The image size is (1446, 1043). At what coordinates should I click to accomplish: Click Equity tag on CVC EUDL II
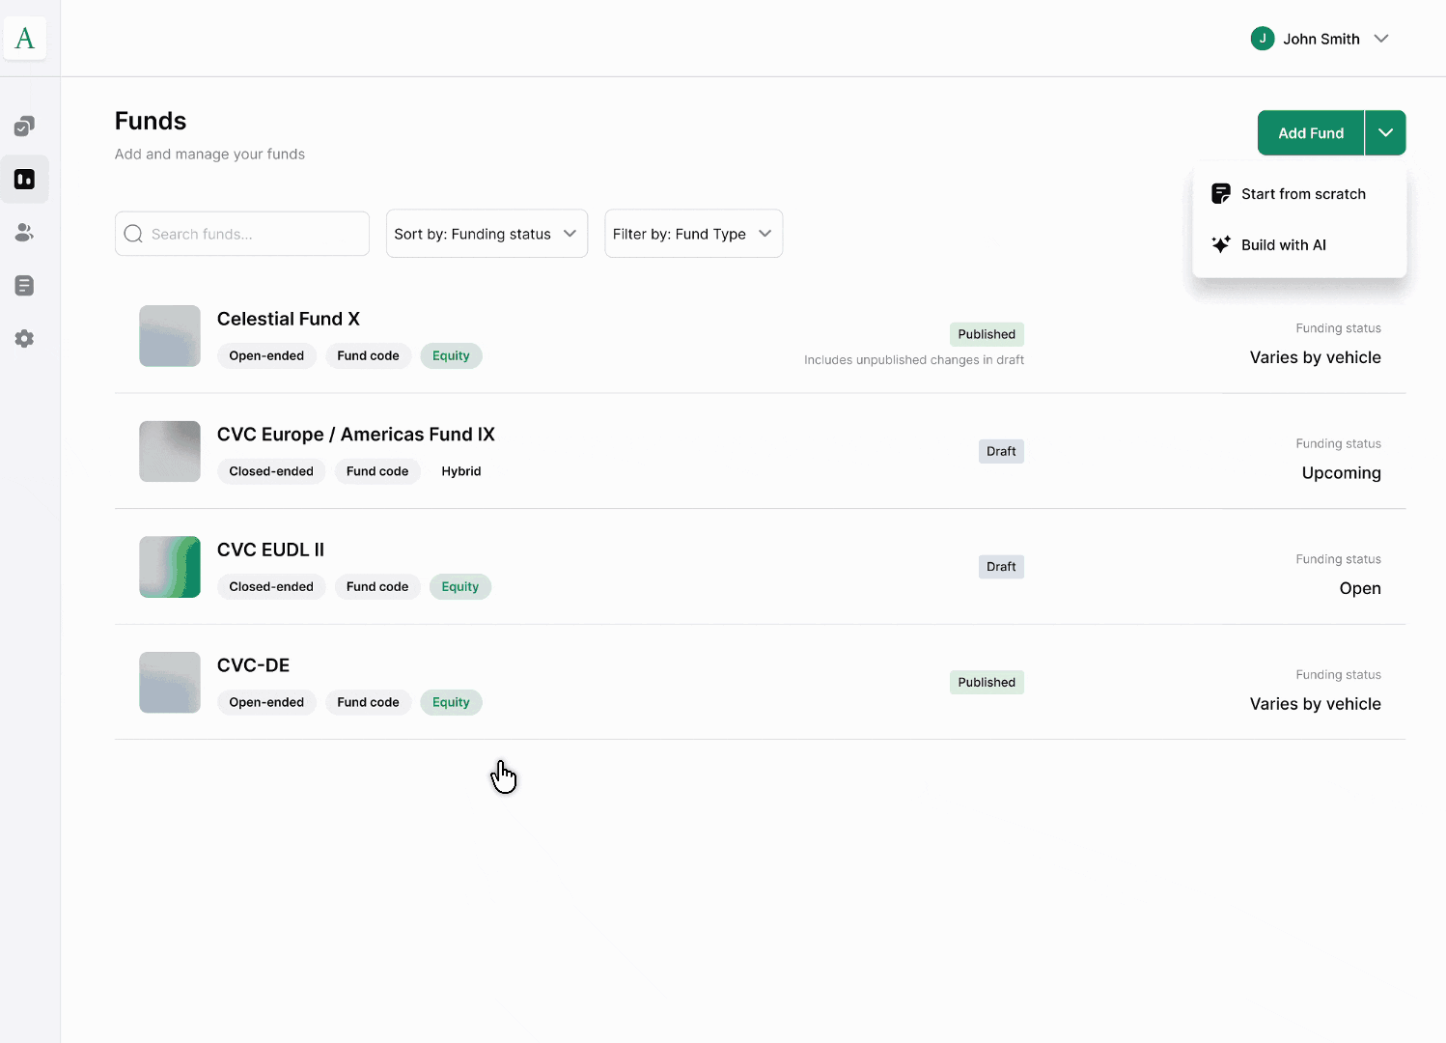coord(460,586)
